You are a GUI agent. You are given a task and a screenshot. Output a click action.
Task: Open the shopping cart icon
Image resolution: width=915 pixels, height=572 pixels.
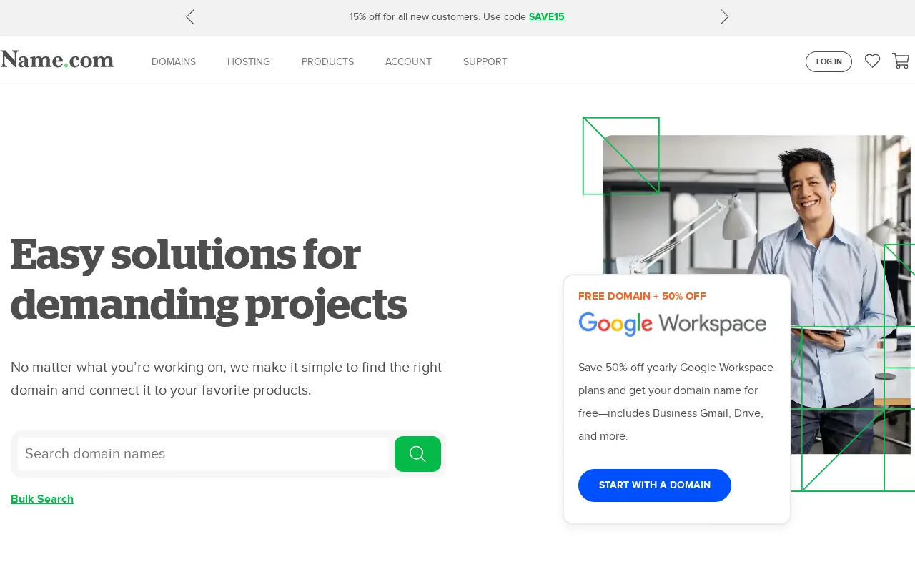tap(901, 61)
